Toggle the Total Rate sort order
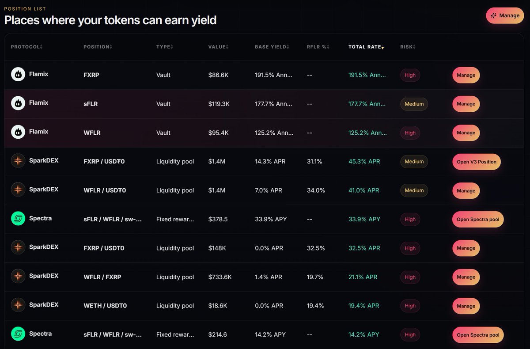This screenshot has width=530, height=349. (x=366, y=47)
